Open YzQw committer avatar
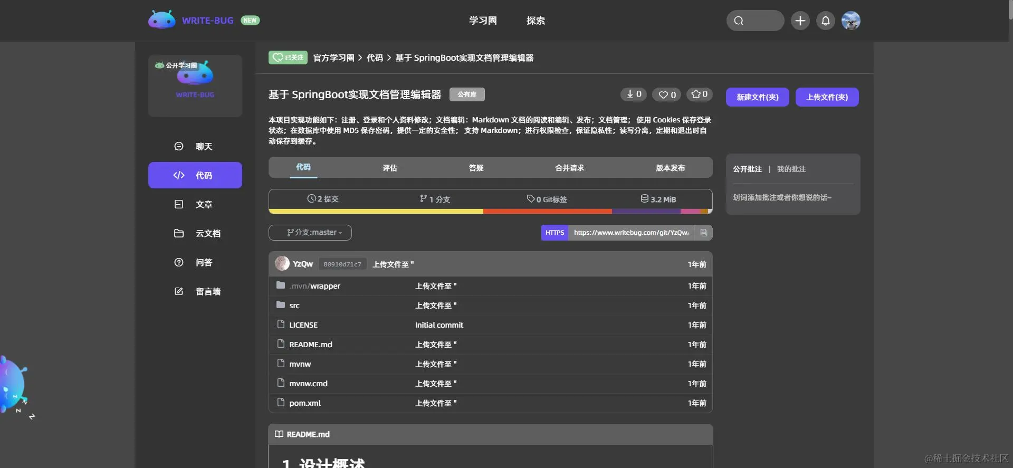 tap(282, 264)
